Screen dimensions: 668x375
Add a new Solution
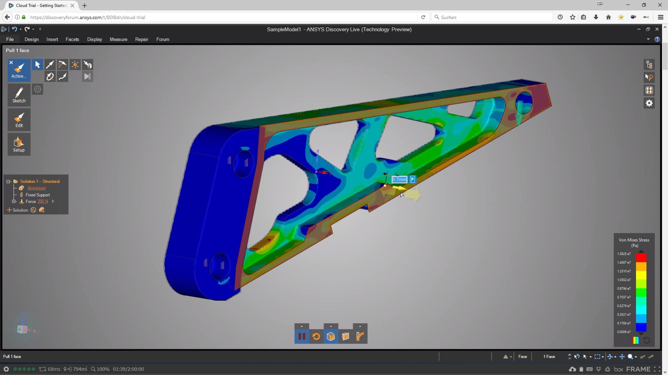pos(17,210)
